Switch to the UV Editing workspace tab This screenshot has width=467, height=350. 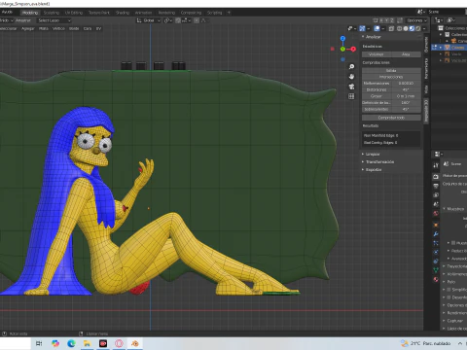point(74,13)
